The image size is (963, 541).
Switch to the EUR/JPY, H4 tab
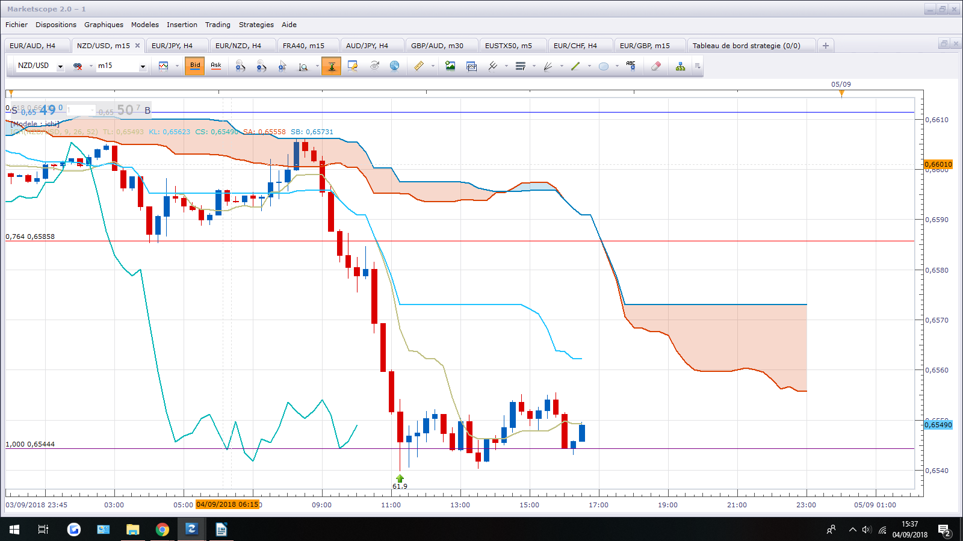click(176, 46)
